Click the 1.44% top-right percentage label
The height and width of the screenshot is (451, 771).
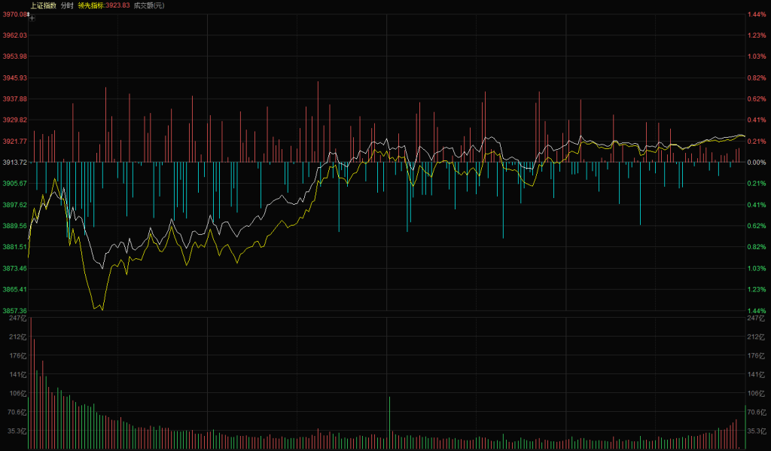point(756,14)
